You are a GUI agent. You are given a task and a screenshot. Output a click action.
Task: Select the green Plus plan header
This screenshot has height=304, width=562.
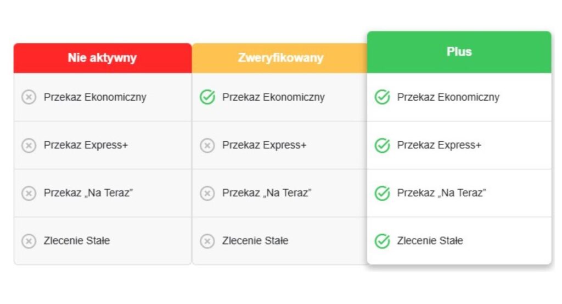[x=459, y=52]
